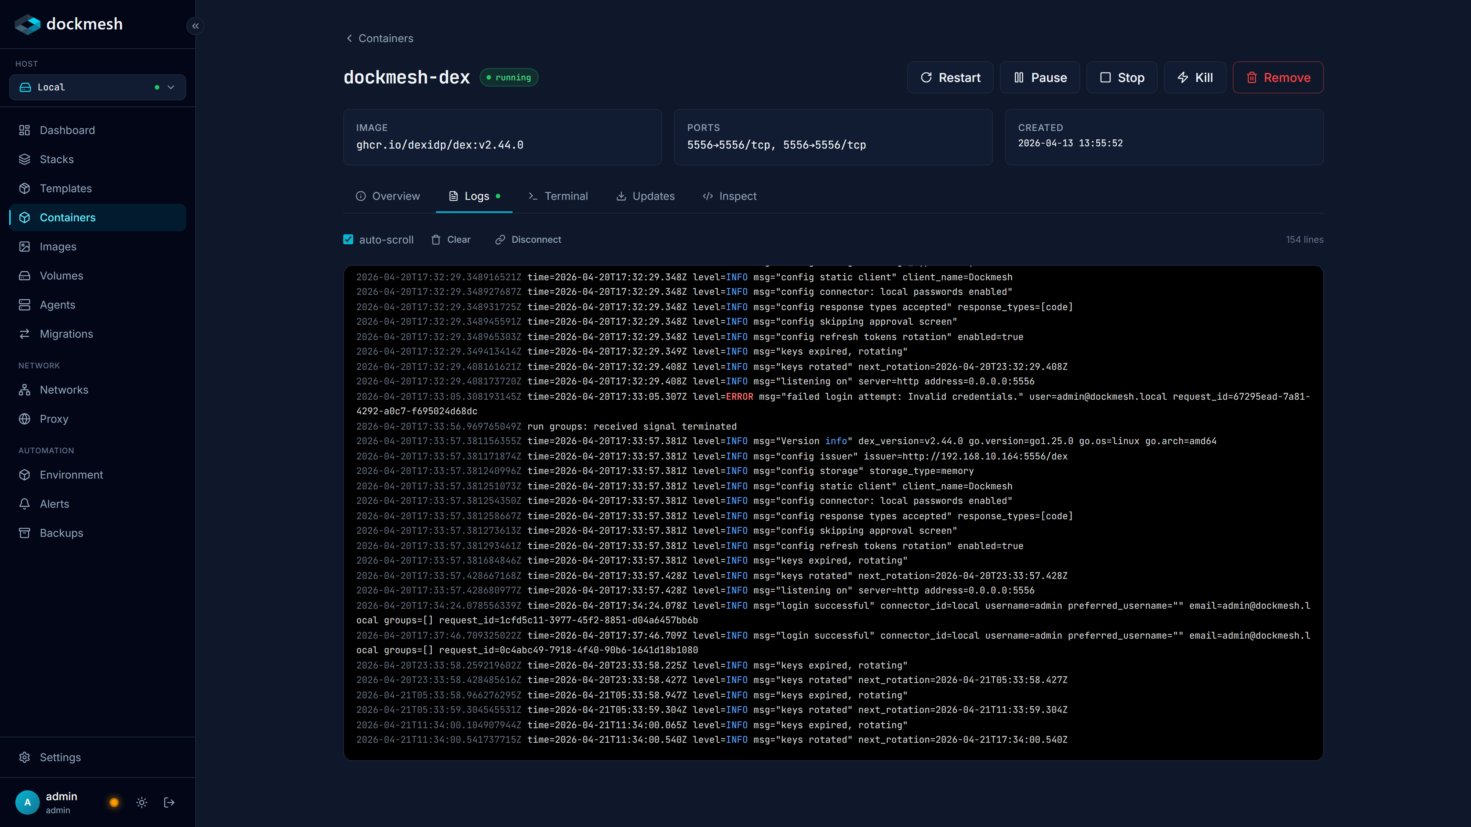Expand Containers via the back chevron
Image resolution: width=1471 pixels, height=827 pixels.
click(349, 38)
